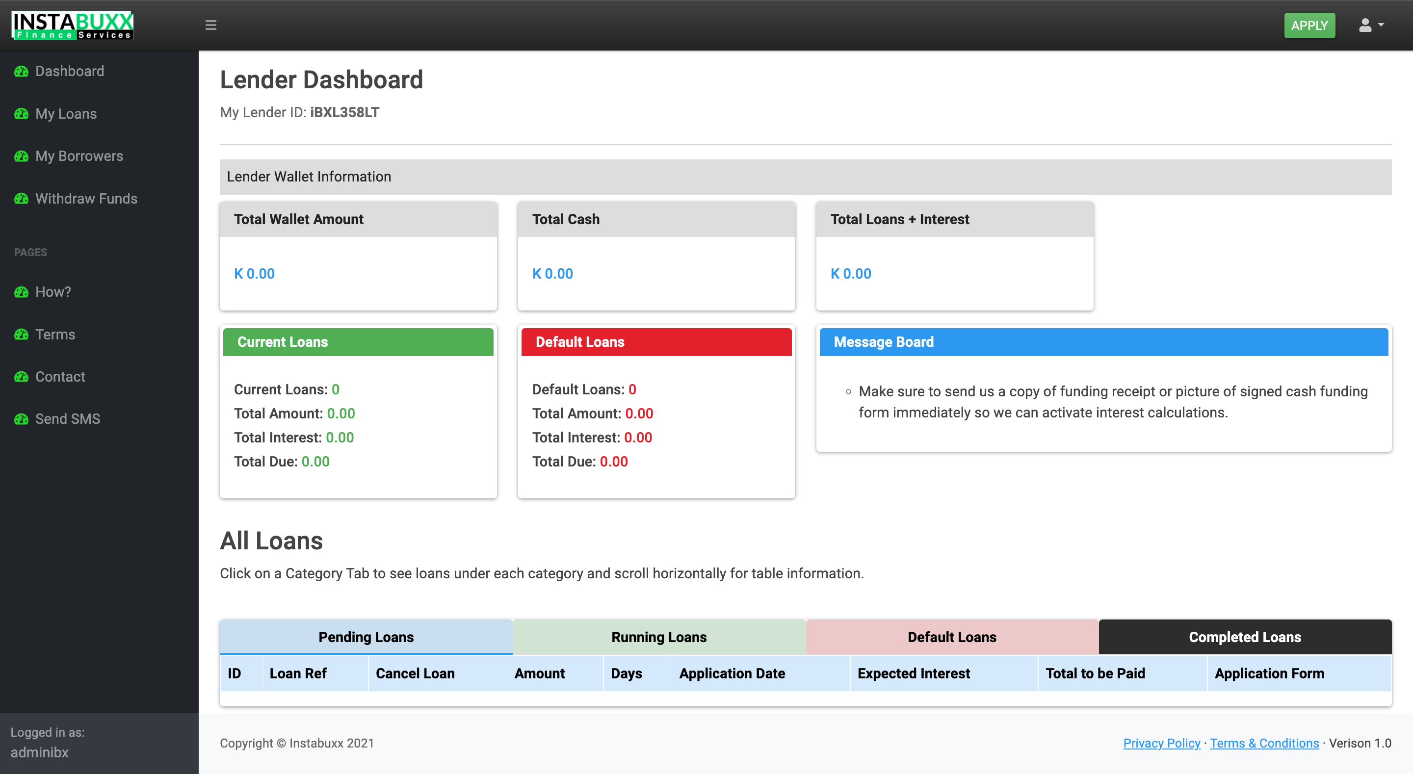Screen dimensions: 1413x774
Task: Switch to the Completed Loans tab
Action: tap(1245, 637)
